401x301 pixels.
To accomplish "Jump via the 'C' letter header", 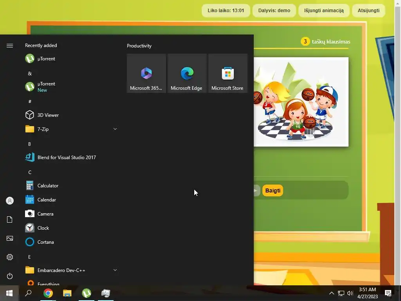I will pos(30,172).
